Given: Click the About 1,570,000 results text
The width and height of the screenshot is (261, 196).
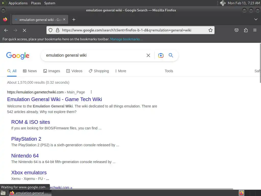Looking at the screenshot, I should coord(38,82).
